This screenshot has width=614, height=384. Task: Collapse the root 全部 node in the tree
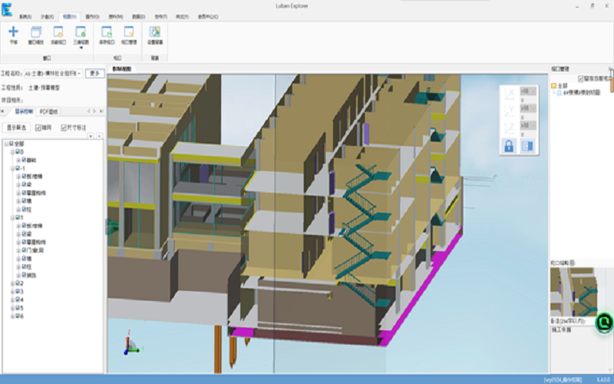(x=6, y=144)
